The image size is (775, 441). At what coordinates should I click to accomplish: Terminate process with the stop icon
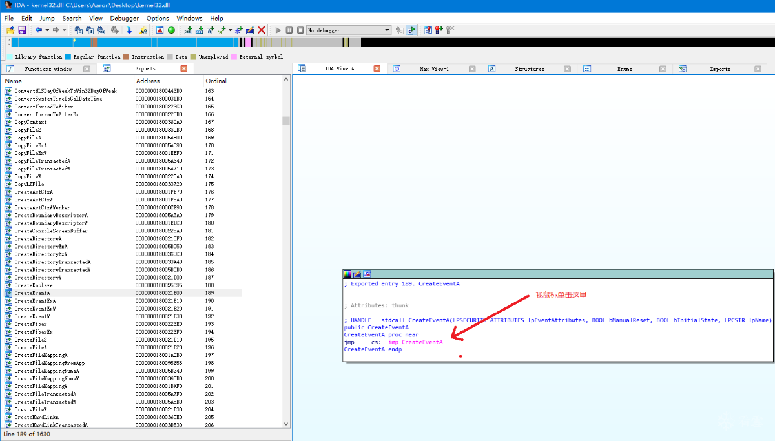[x=300, y=30]
